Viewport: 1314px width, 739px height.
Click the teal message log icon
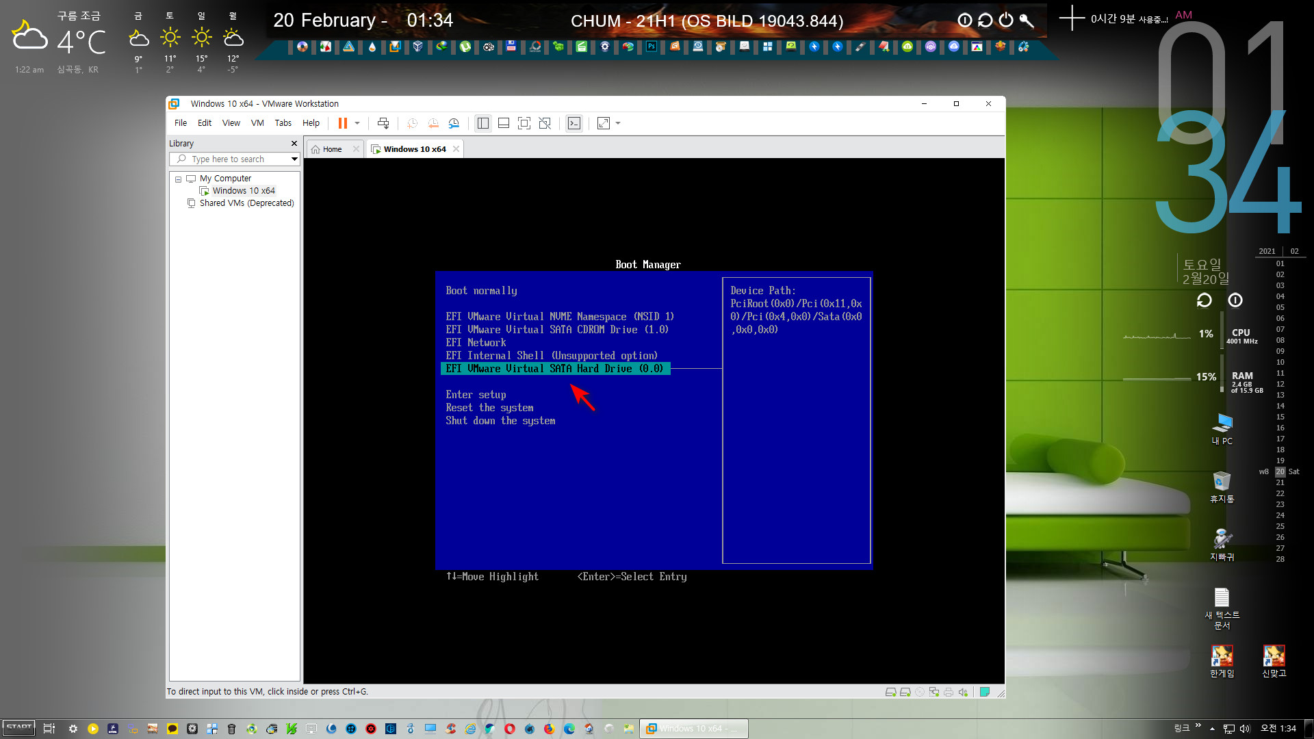[x=985, y=692]
